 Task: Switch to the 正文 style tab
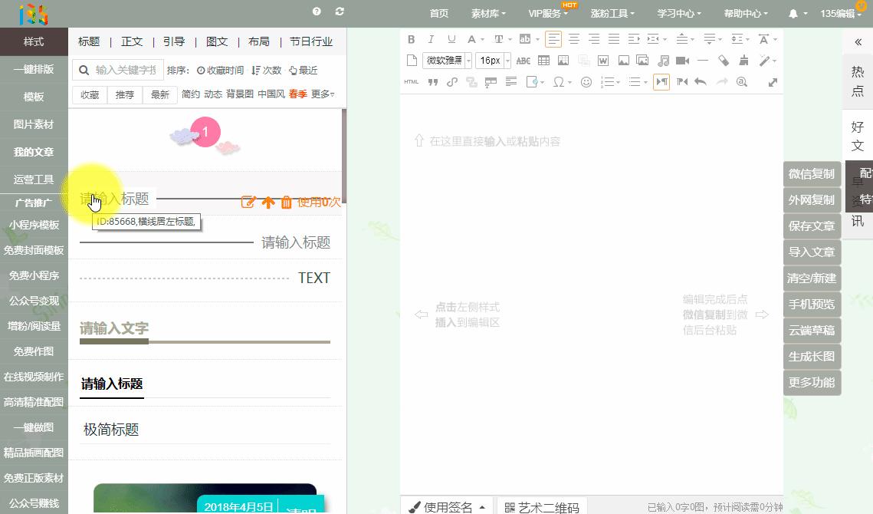click(132, 41)
